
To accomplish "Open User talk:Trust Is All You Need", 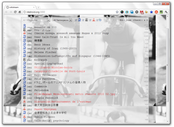I will tap(59, 37).
